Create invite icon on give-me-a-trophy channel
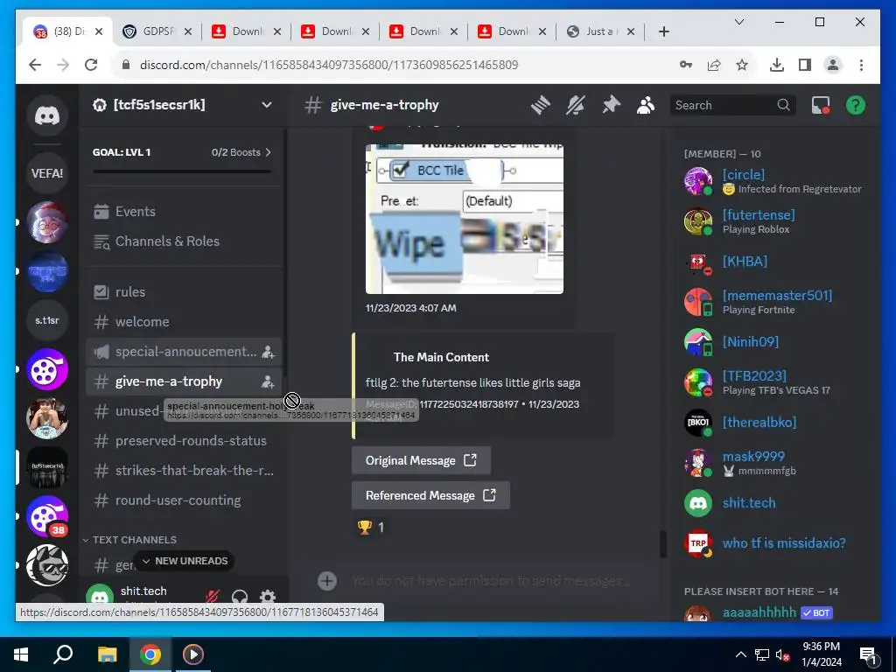Screen dimensions: 896x672 click(268, 381)
